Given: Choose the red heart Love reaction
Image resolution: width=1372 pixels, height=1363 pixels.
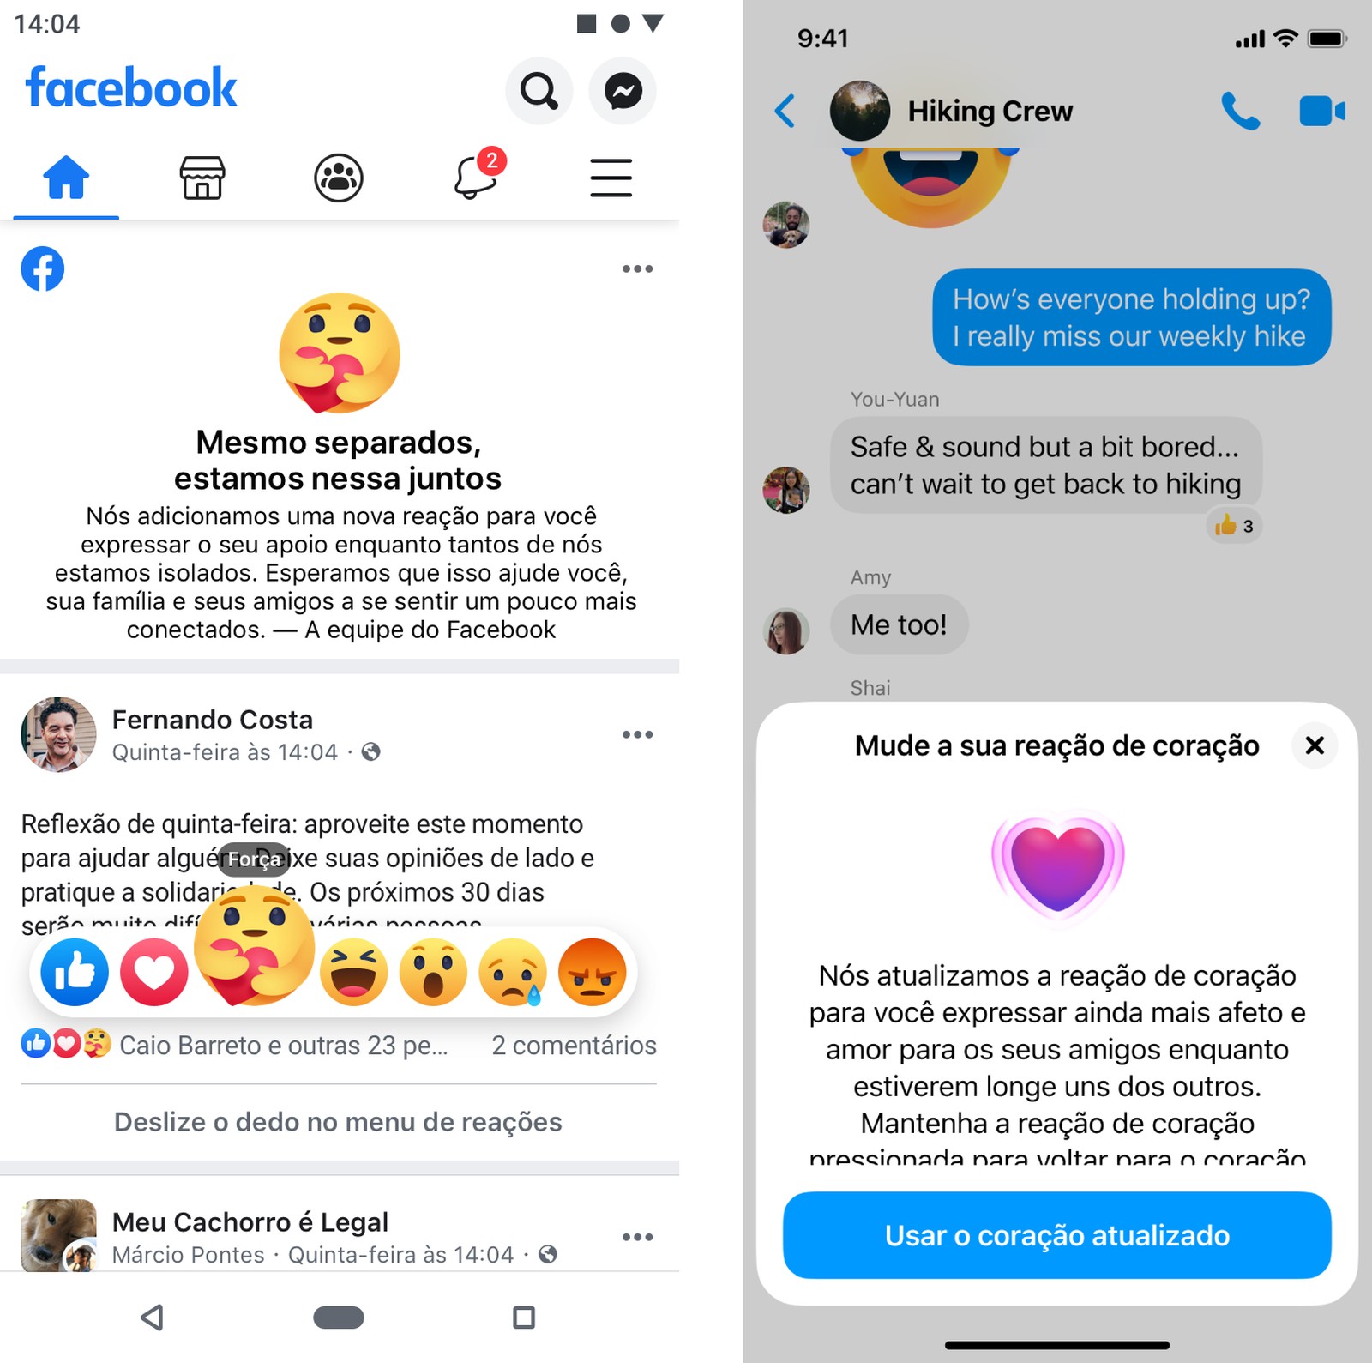Looking at the screenshot, I should click(x=154, y=972).
